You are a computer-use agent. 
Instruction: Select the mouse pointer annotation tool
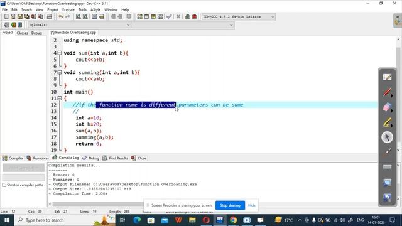click(387, 137)
